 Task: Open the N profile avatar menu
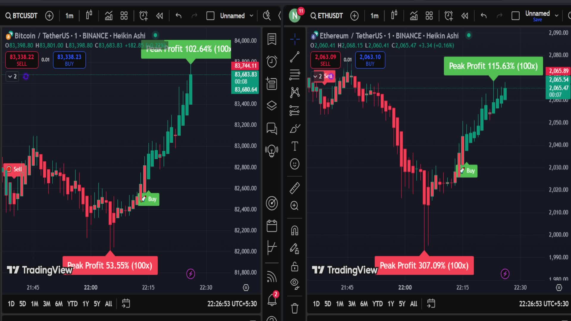point(295,15)
